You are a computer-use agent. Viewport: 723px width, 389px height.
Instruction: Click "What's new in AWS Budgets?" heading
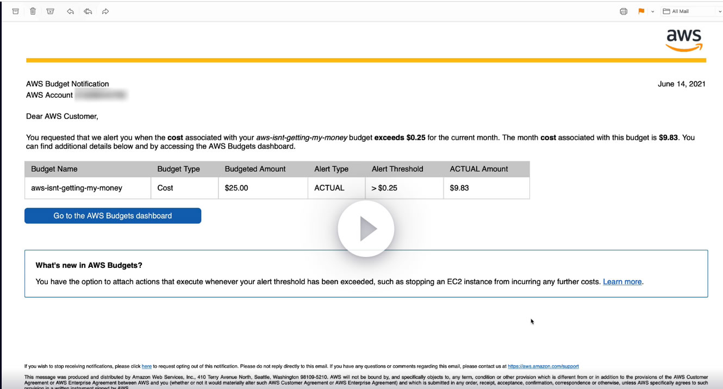[89, 266]
